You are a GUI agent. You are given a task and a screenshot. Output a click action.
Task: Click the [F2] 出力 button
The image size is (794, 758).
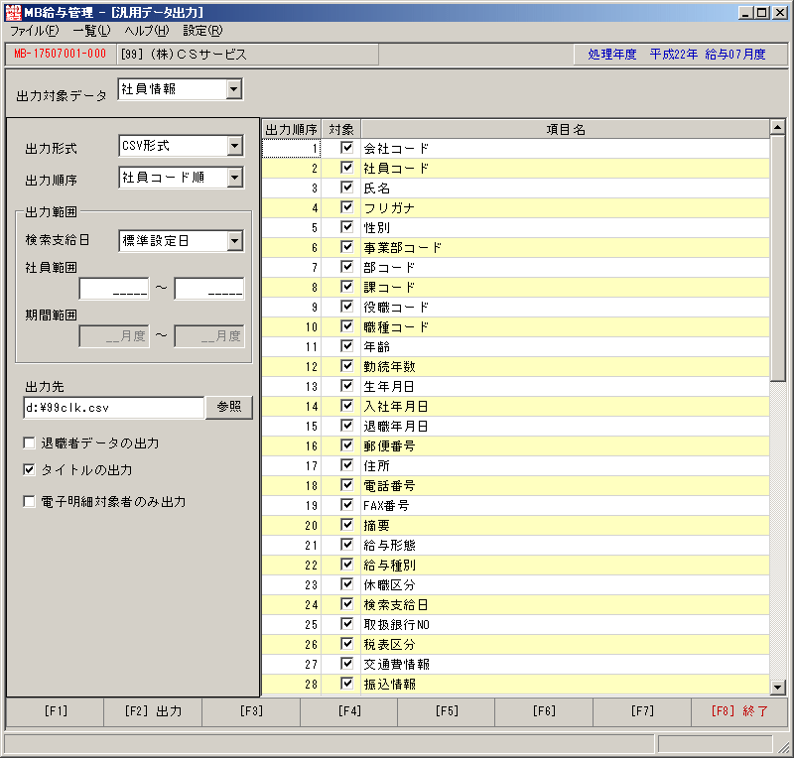tap(153, 711)
